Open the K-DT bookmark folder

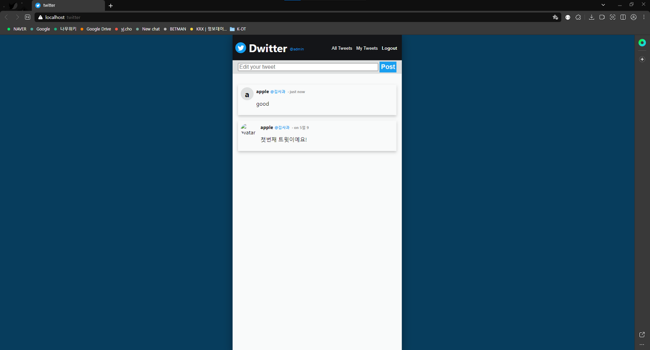(x=238, y=29)
